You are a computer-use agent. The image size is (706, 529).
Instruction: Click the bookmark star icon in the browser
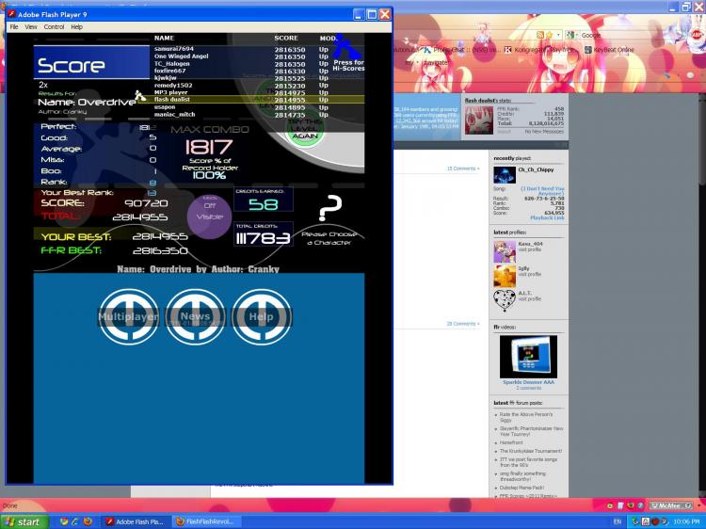(x=550, y=35)
